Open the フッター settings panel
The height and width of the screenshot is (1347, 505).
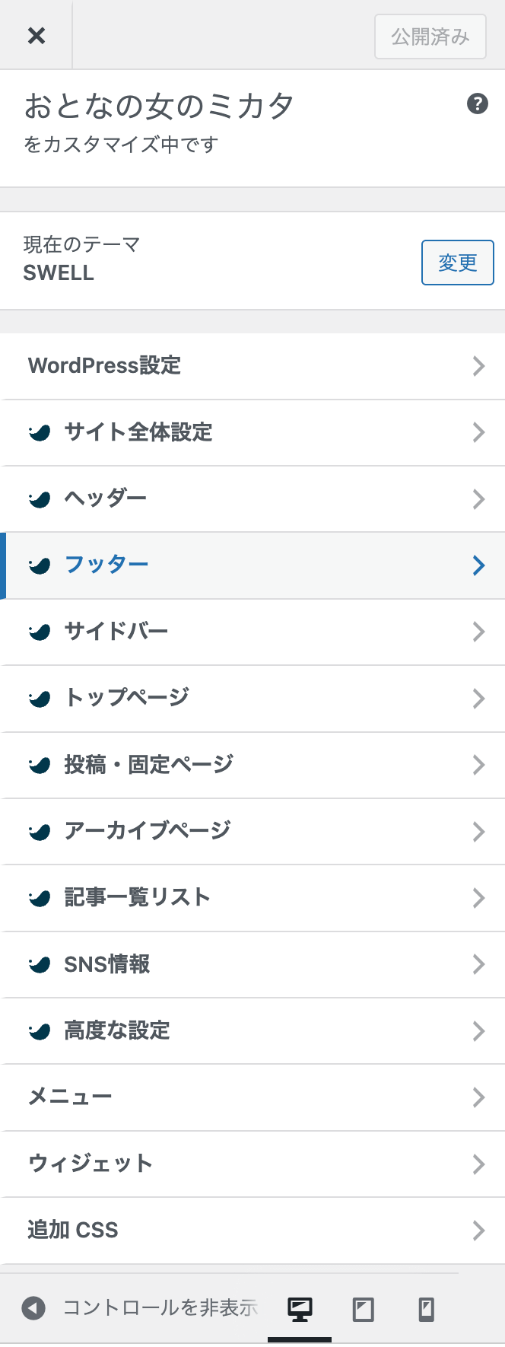tap(252, 565)
